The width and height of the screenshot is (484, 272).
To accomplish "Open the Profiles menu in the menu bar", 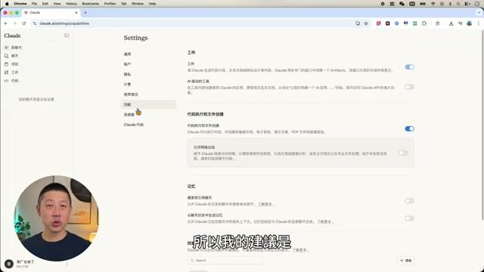I will tap(110, 4).
